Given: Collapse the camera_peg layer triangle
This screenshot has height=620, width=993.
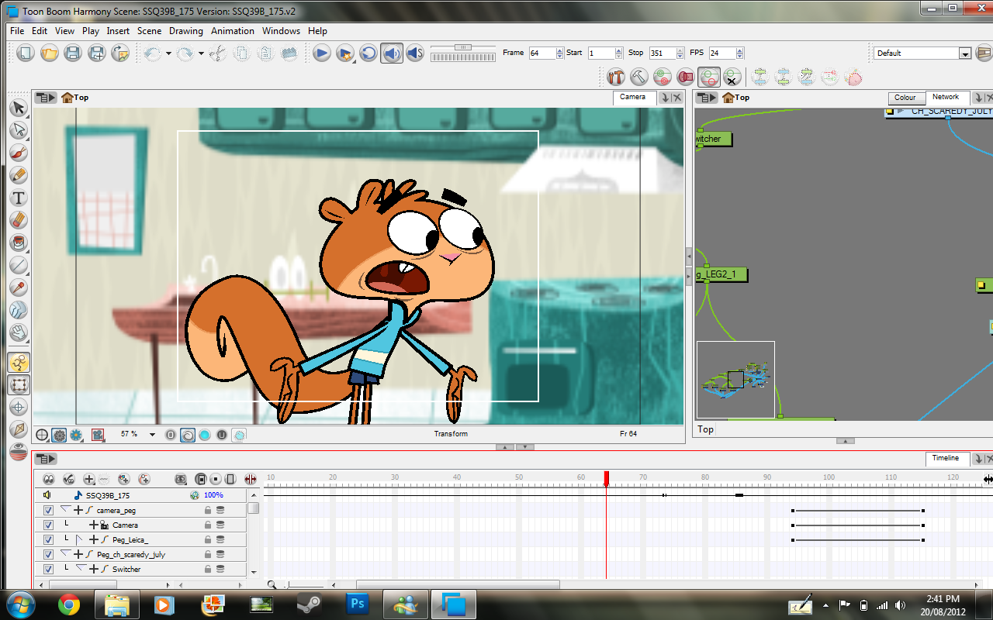Looking at the screenshot, I should (x=64, y=509).
